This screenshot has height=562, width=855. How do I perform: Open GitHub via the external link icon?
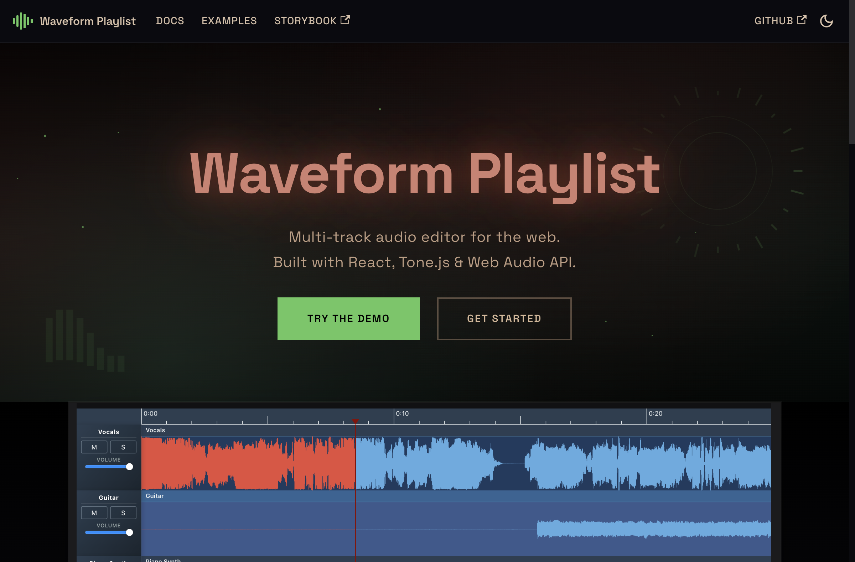pyautogui.click(x=802, y=20)
